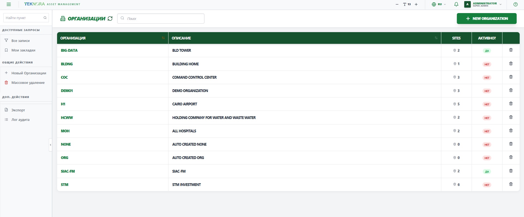Click the Организации page title icon
This screenshot has width=524, height=217.
coord(63,19)
